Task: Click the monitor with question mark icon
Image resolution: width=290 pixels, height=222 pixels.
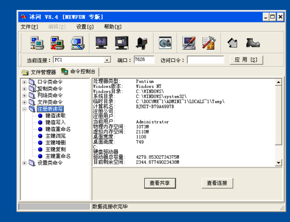Action: [x=102, y=43]
